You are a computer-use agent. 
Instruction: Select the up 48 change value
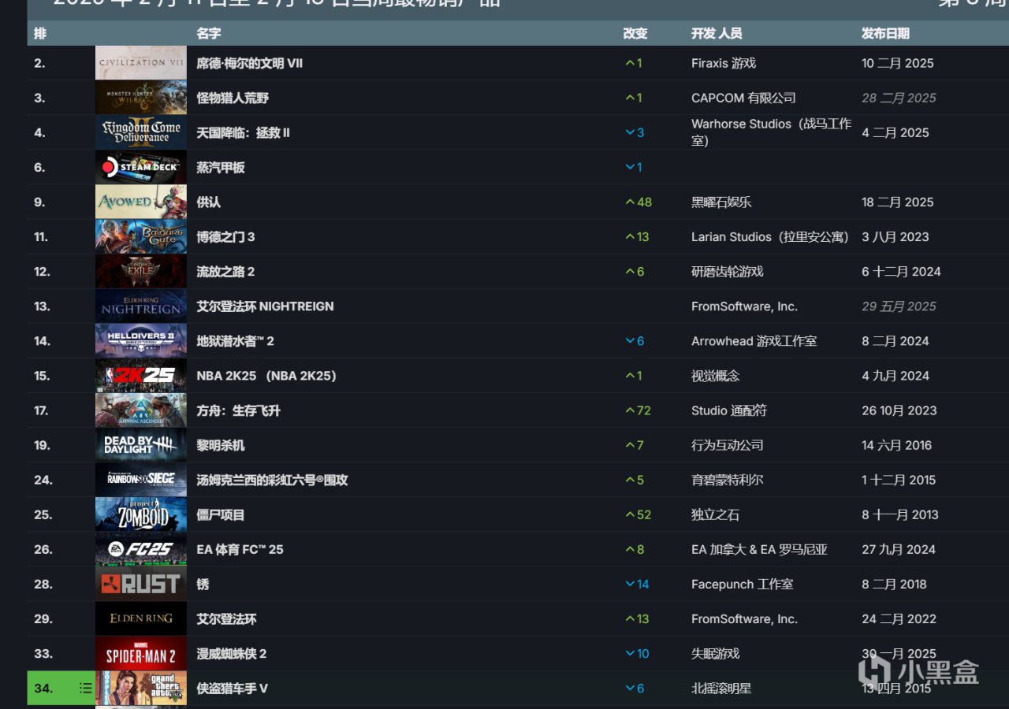639,202
